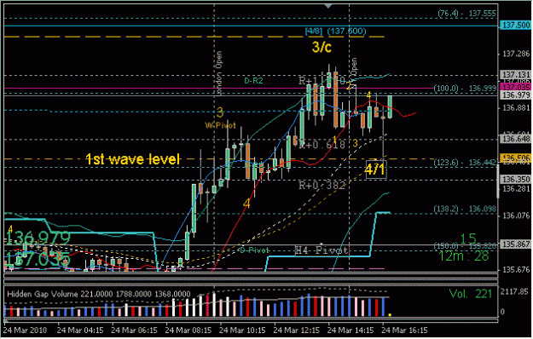Select the yellow 3/c wave label
Viewport: 533px width, 339px height.
[x=322, y=47]
